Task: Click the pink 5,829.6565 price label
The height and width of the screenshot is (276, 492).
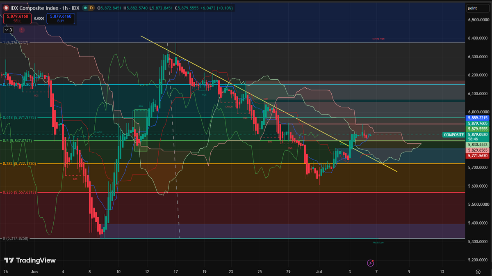Action: pyautogui.click(x=478, y=150)
